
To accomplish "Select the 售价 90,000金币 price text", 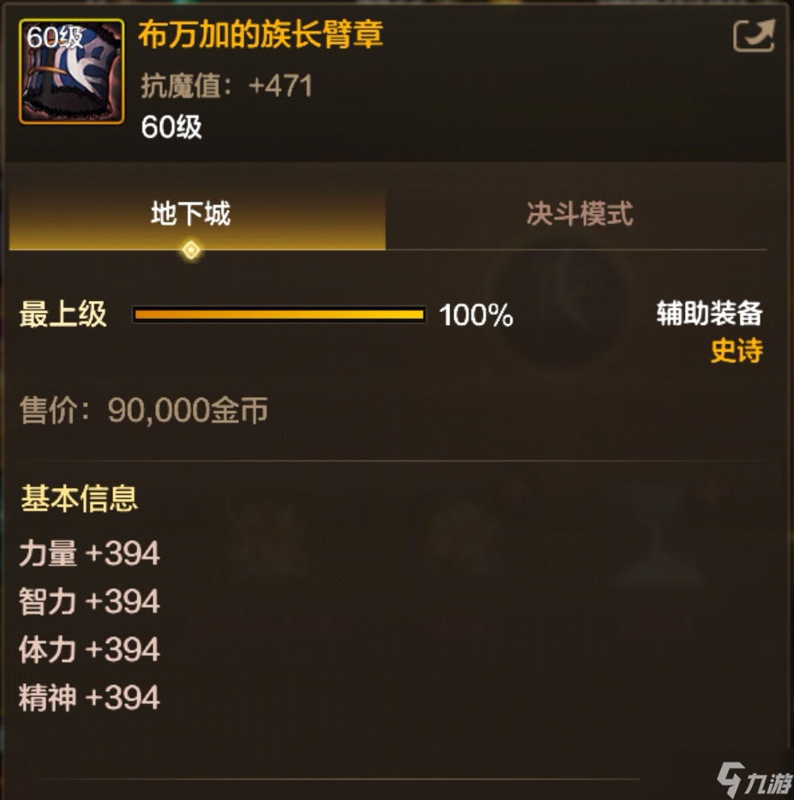I will pyautogui.click(x=144, y=410).
